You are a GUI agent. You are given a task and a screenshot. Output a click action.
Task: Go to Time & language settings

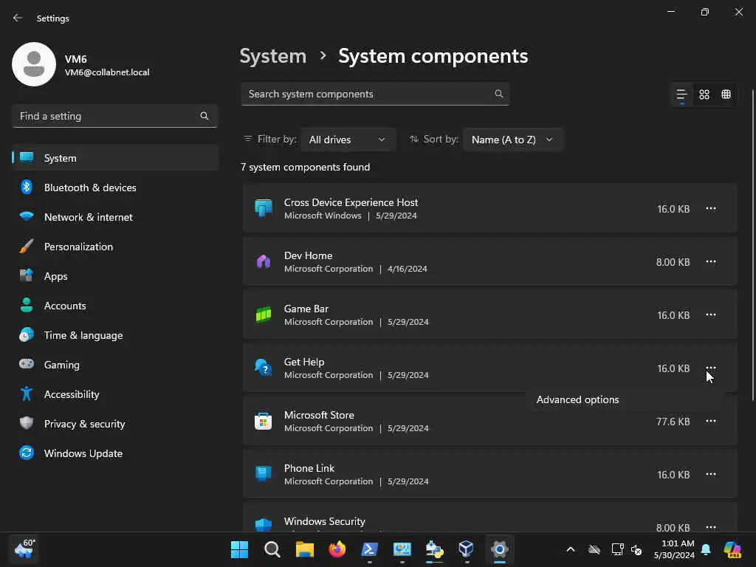coord(114,335)
